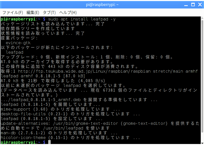204x145 pixels.
Task: Click the scrollbar up arrow
Action: coord(202,18)
